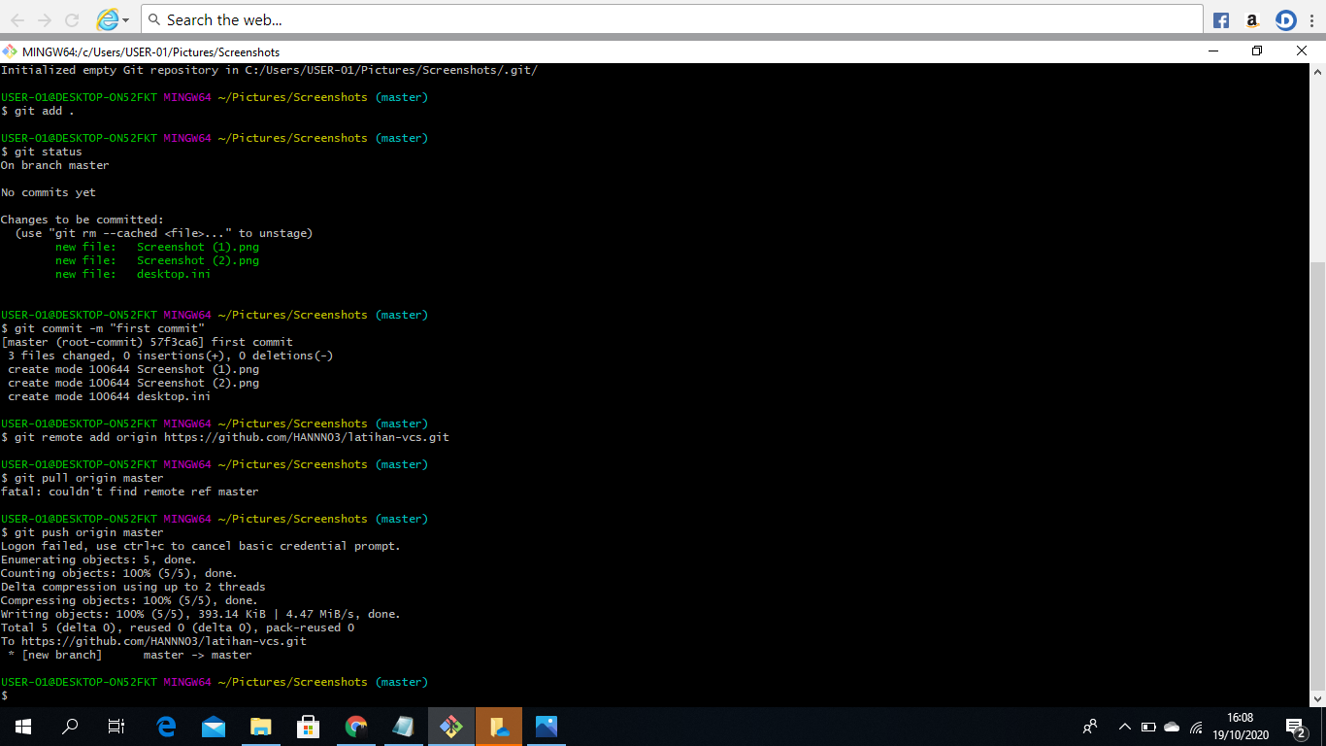Click the forward arrow in the toolbar
This screenshot has width=1326, height=746.
click(x=45, y=19)
